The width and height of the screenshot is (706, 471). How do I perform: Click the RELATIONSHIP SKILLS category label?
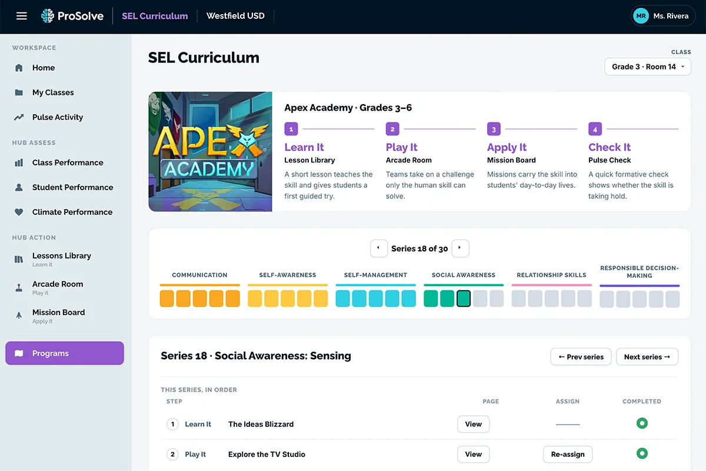click(552, 275)
